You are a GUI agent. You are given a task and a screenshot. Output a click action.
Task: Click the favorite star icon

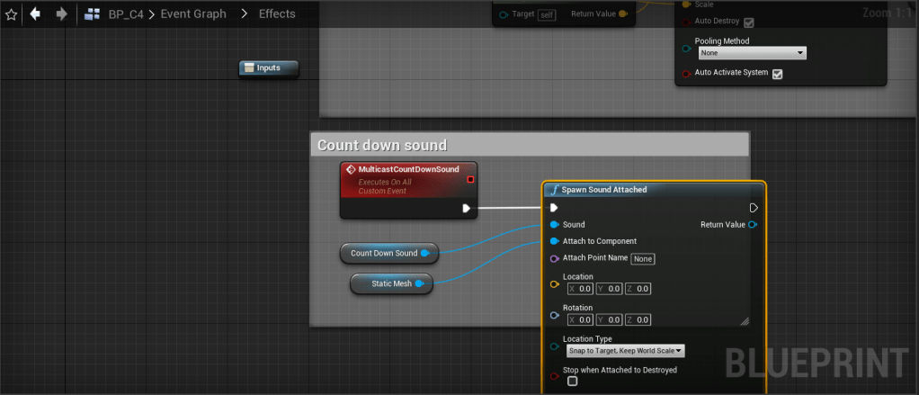(x=12, y=13)
